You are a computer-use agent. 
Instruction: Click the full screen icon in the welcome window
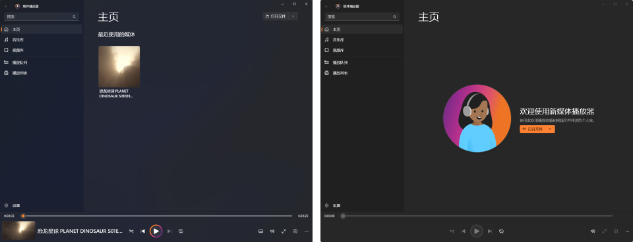(x=605, y=231)
